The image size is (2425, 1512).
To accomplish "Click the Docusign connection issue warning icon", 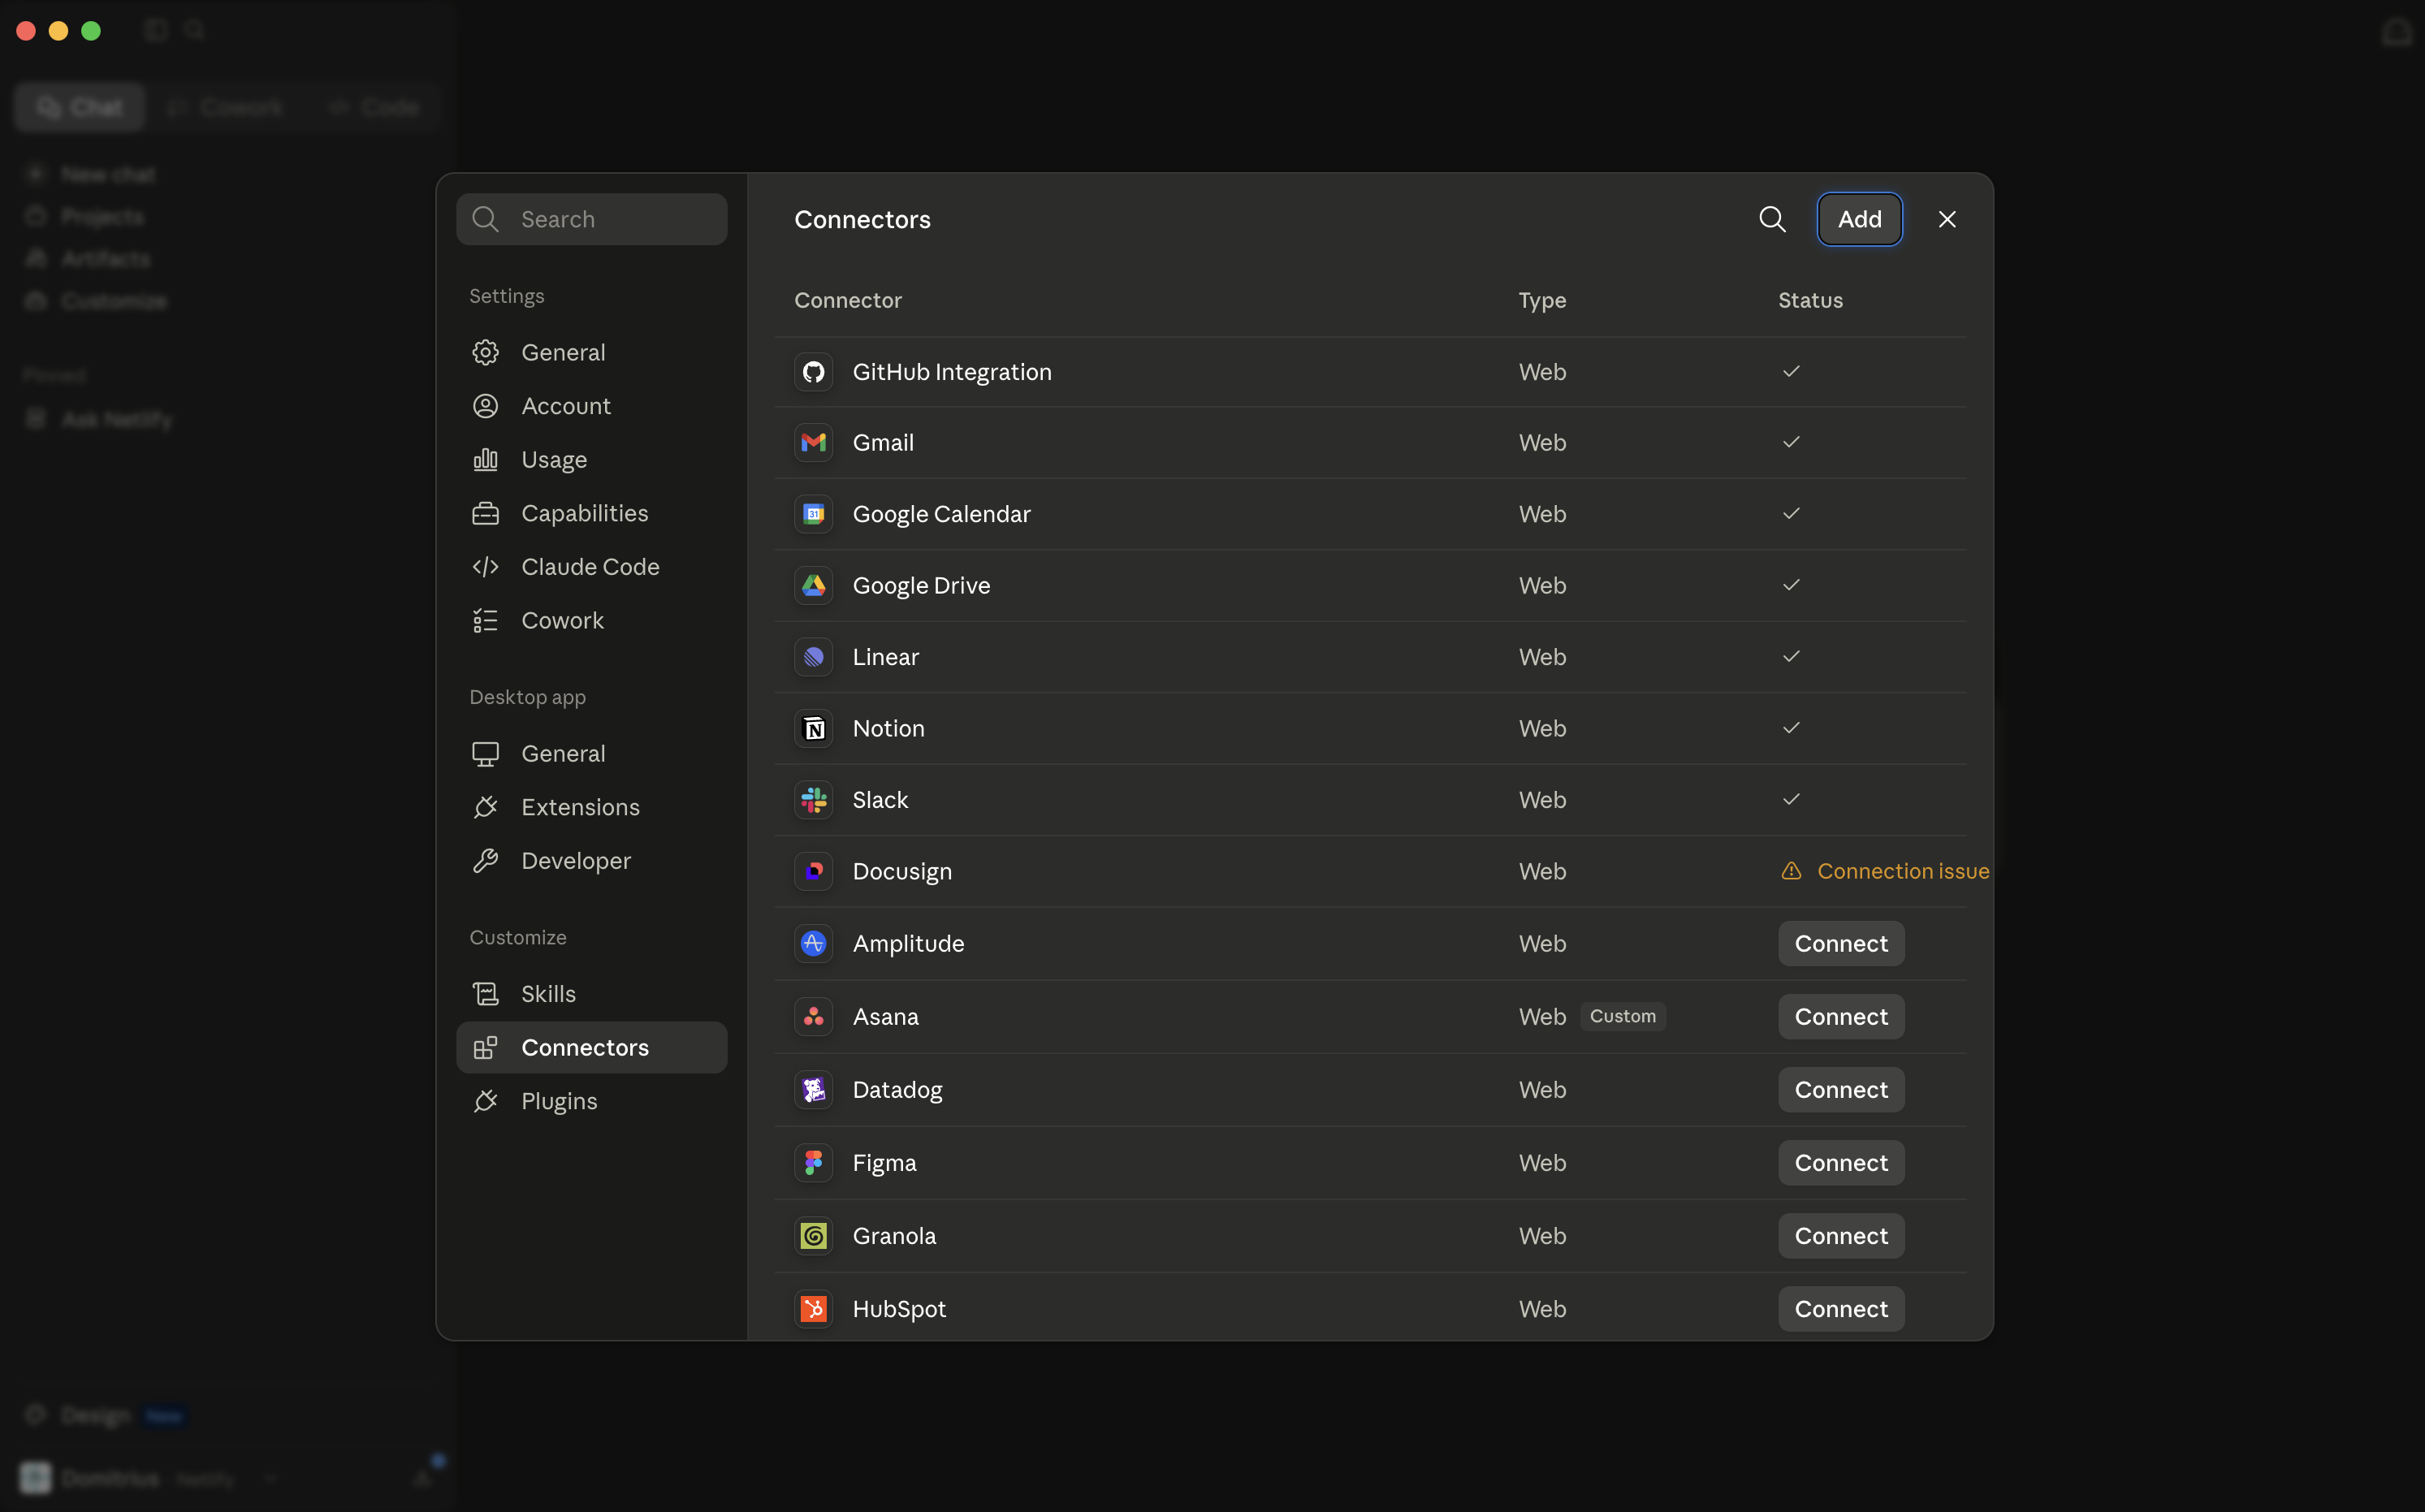I will 1791,871.
